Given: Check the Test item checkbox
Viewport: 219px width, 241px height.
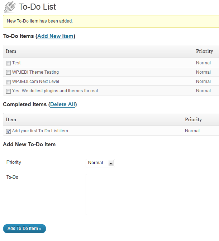Looking at the screenshot, I should (x=8, y=63).
